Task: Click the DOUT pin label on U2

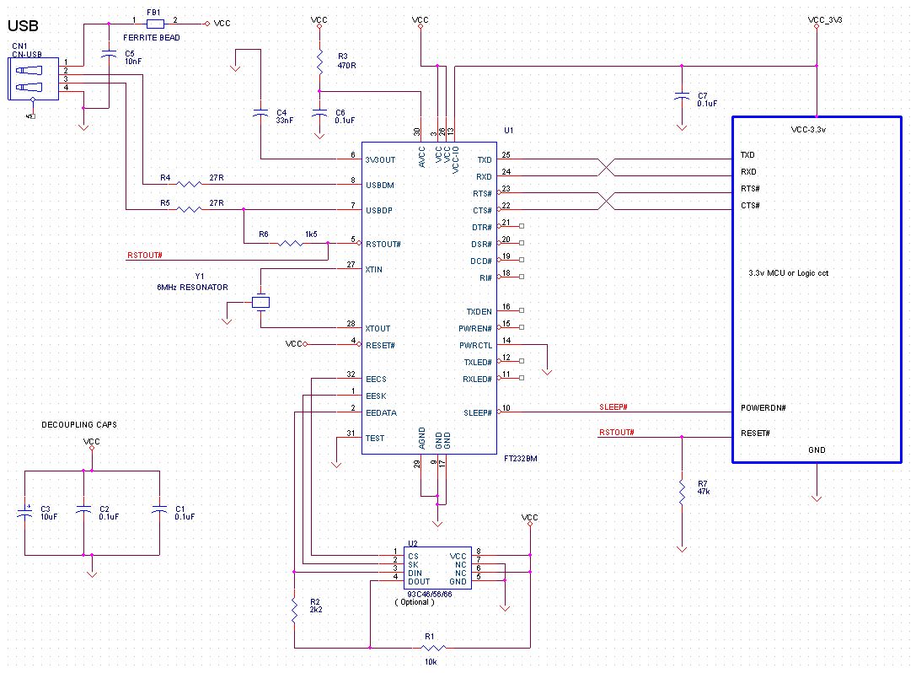Action: (419, 581)
